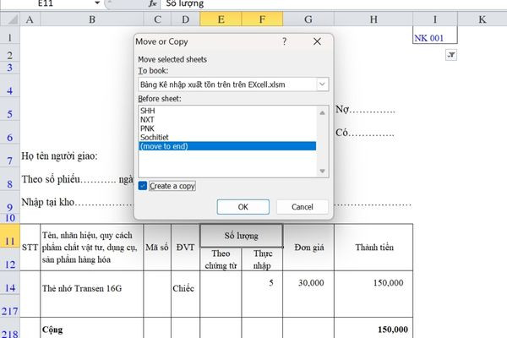Select the (move to end) list entry
Viewport: 507px width, 338px height.
[227, 146]
